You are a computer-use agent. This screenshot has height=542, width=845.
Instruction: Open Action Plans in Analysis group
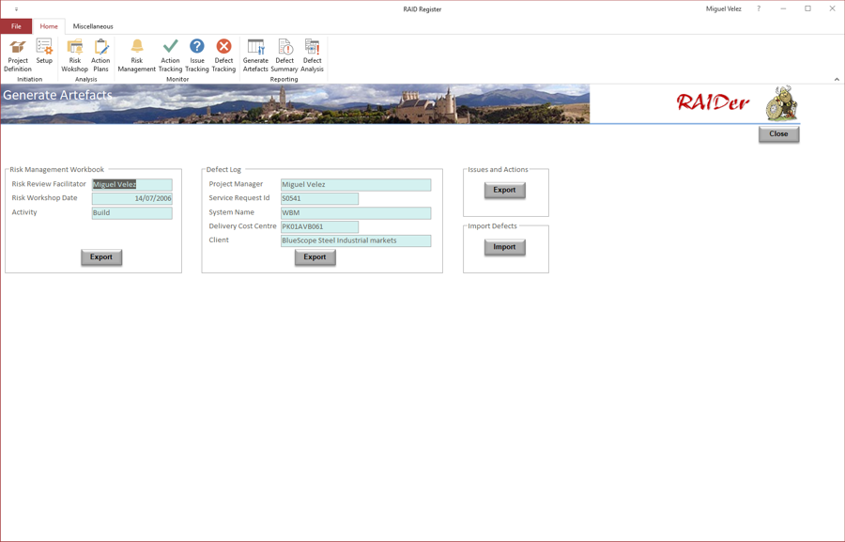coord(100,55)
